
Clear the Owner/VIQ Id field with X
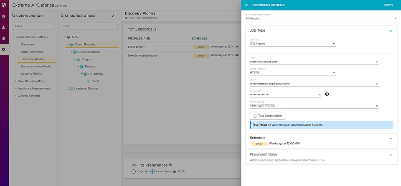(x=377, y=106)
